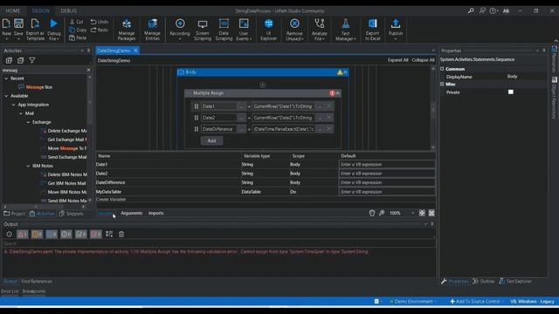
Task: Toggle timestamps in the Output panel
Action: coord(9,235)
